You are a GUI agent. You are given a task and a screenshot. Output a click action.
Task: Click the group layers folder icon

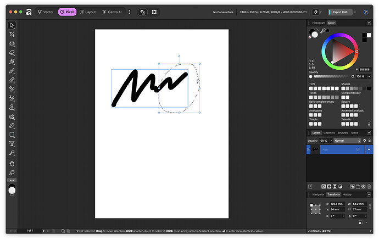click(358, 187)
